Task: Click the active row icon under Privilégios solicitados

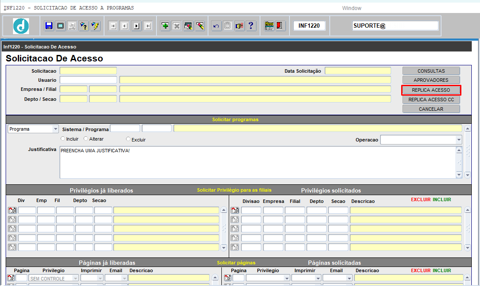Action: (x=235, y=210)
